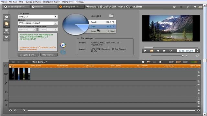
Task: Click the speaker sound-effects track icon on left
Action: point(6,100)
